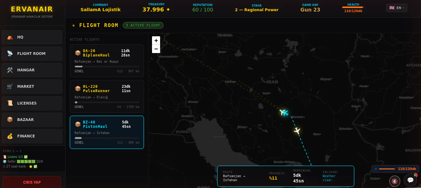
Task: Click the cyan airplane on the map
Action: 284,112
